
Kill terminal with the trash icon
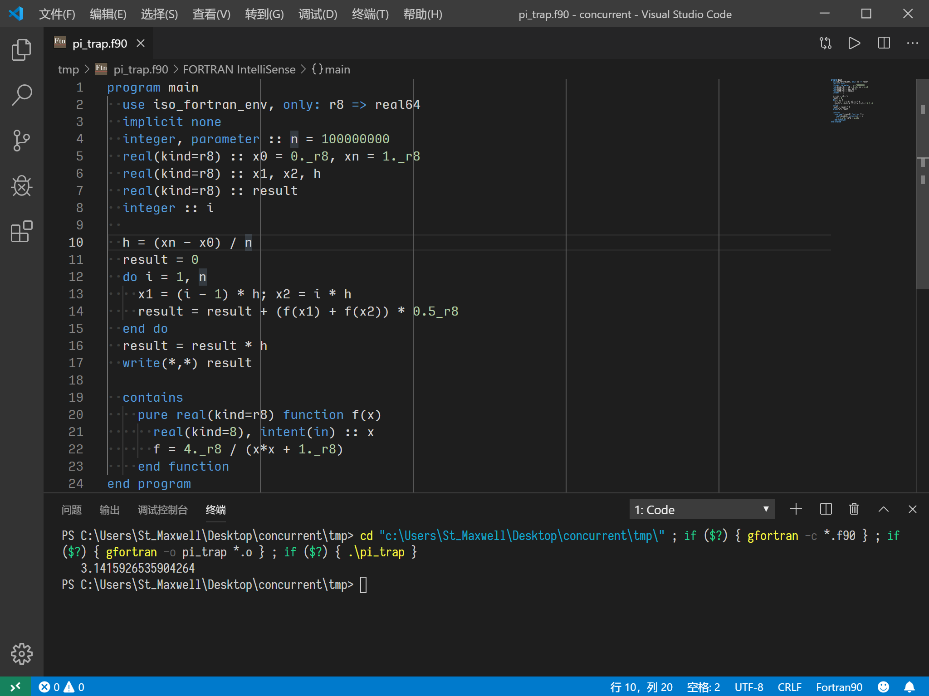(854, 509)
